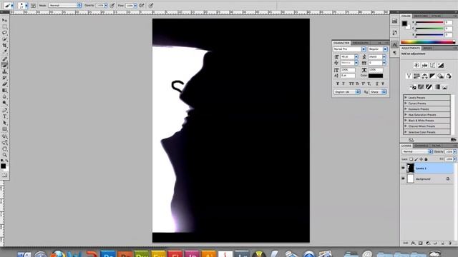Toggle lock image pixels

tap(416, 159)
